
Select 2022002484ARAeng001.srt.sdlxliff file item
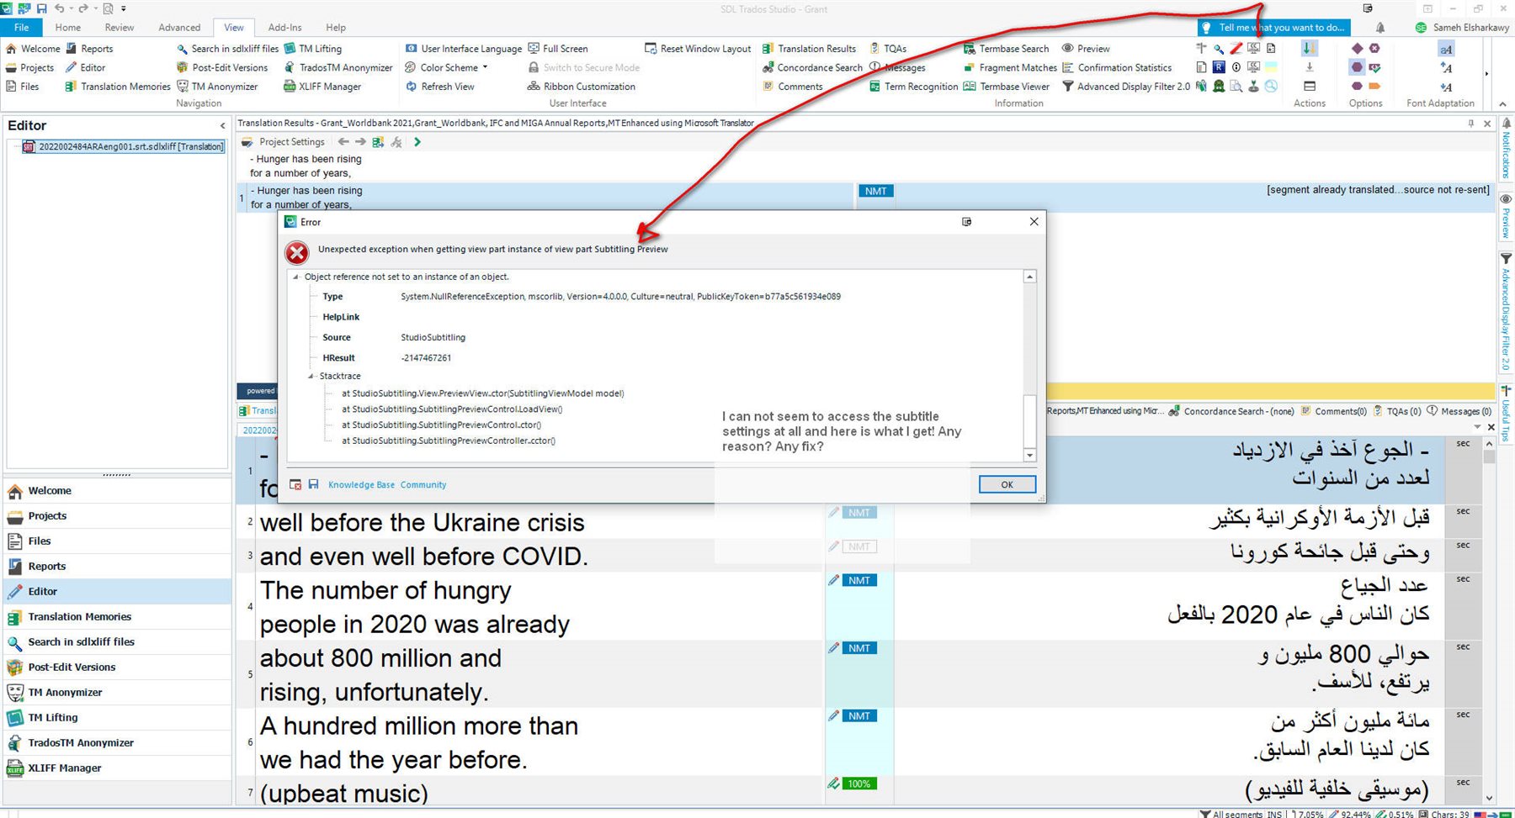(x=124, y=146)
